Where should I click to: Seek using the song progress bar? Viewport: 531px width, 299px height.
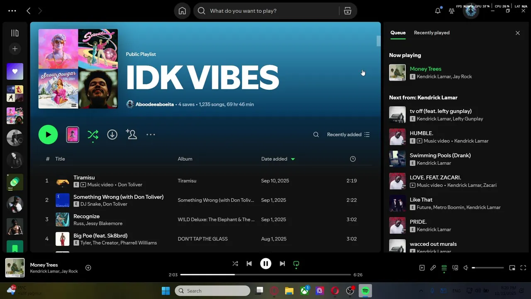265,274
